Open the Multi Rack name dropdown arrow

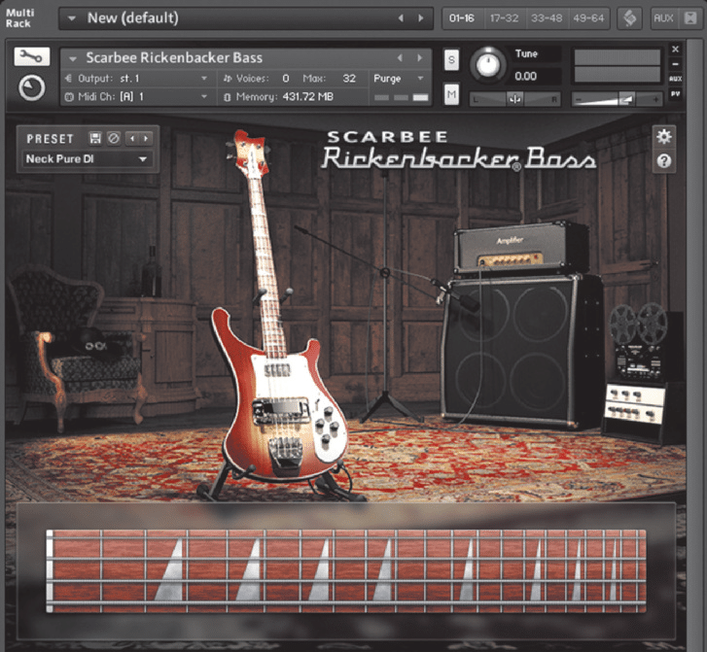click(71, 18)
